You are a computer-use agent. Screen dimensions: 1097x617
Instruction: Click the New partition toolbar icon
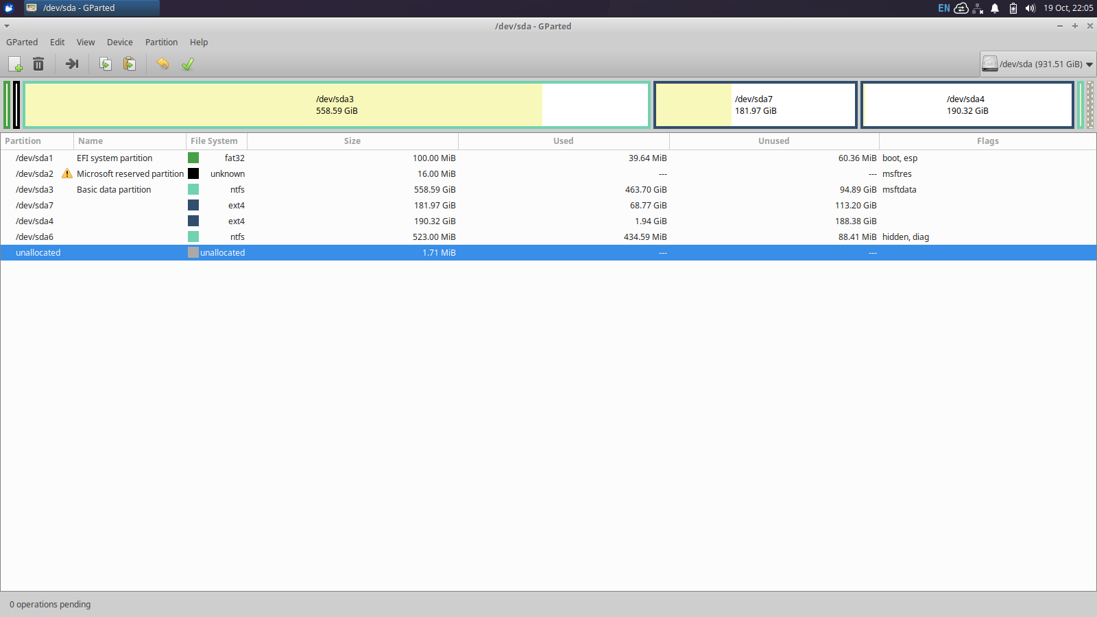(15, 64)
